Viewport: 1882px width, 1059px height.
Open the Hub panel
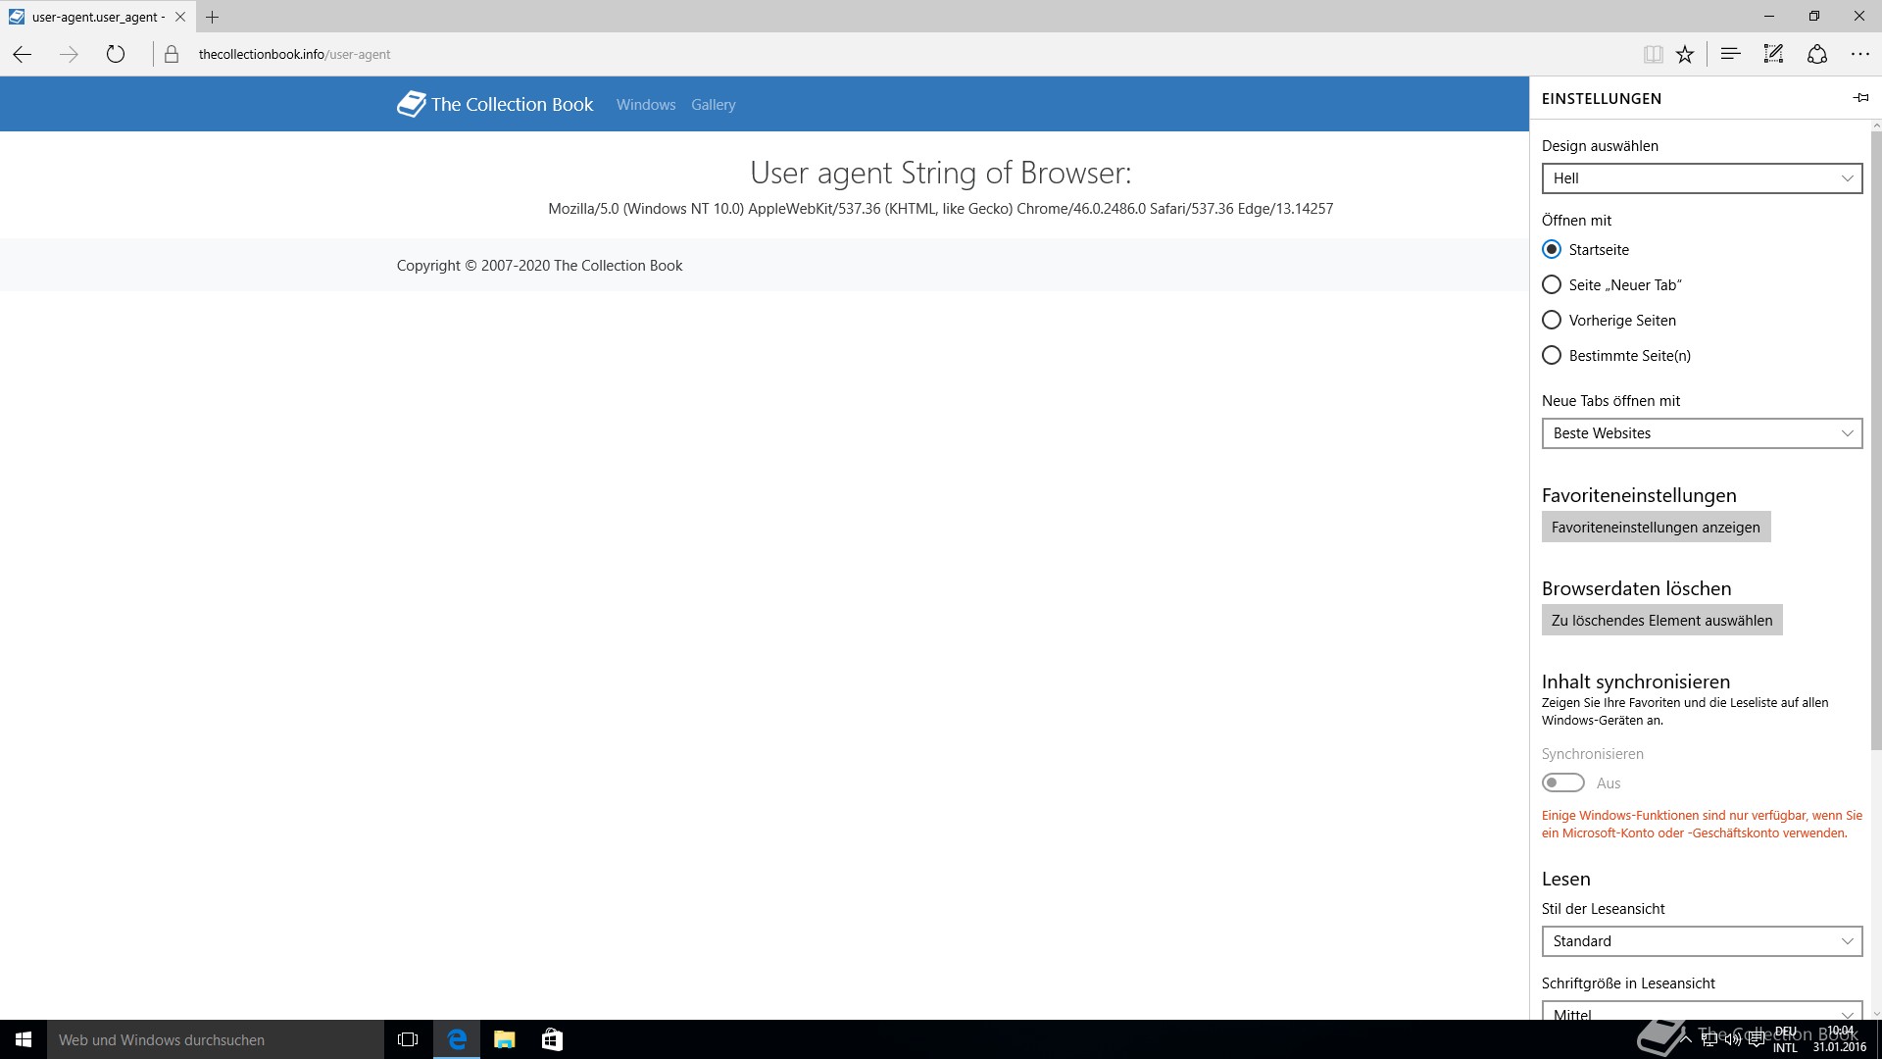tap(1730, 54)
